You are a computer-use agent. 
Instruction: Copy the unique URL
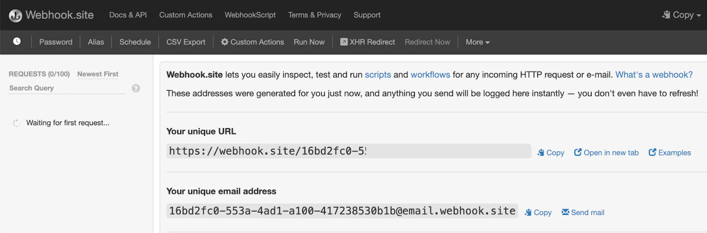click(x=551, y=153)
